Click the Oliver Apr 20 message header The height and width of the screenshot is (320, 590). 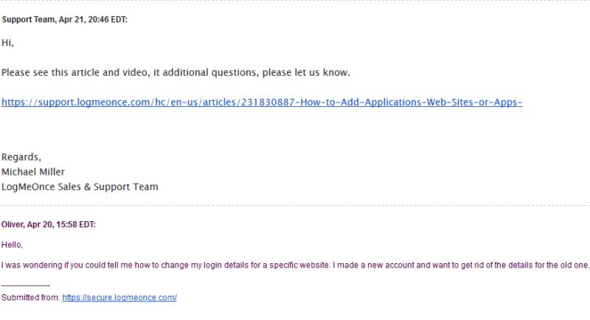[49, 224]
